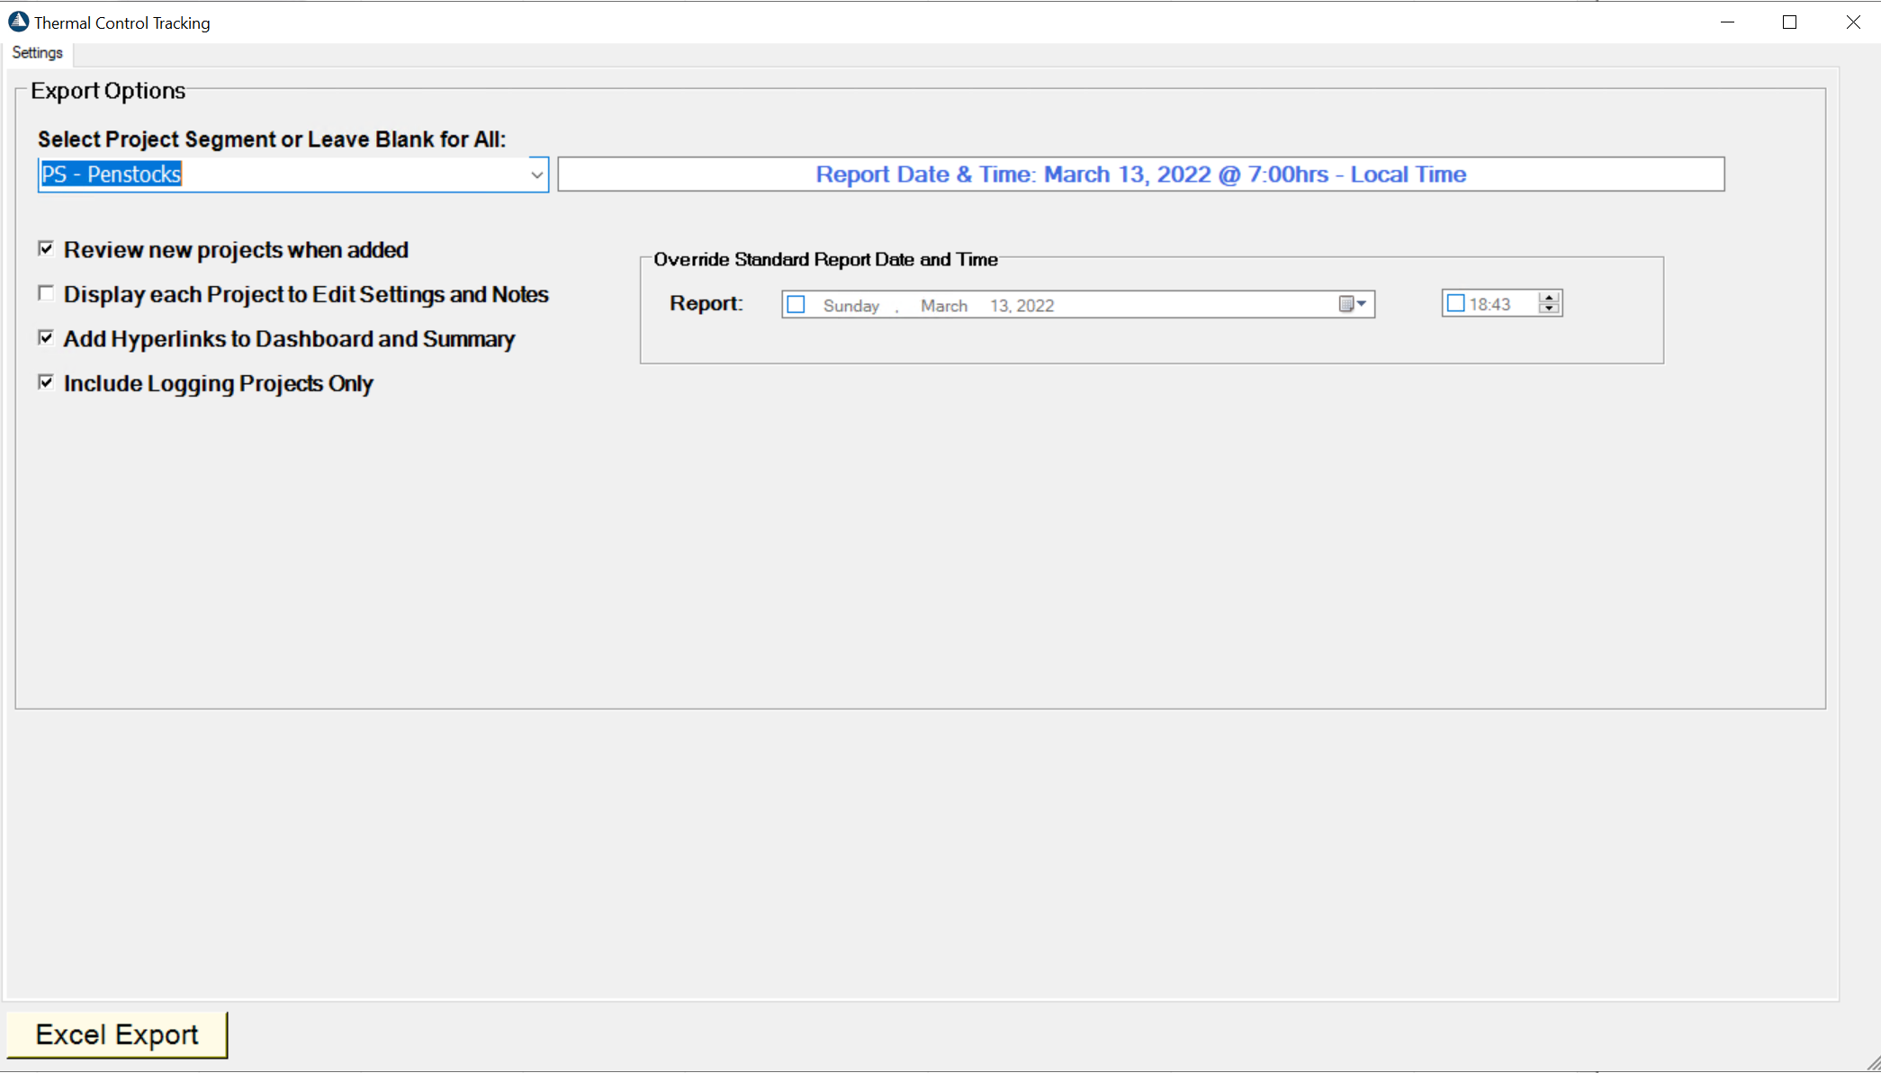1881x1073 pixels.
Task: Expand the Project Segment dropdown arrow
Action: tap(536, 174)
